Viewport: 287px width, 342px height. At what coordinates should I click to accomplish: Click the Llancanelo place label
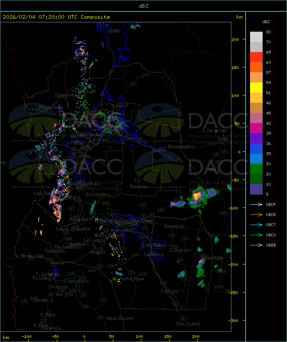pos(76,281)
